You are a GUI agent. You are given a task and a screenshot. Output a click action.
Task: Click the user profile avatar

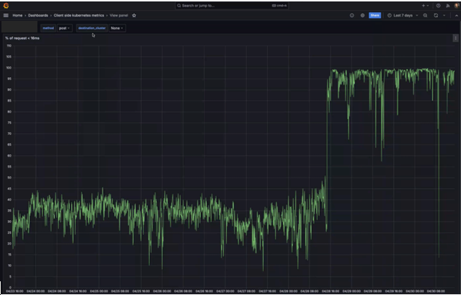pos(455,5)
